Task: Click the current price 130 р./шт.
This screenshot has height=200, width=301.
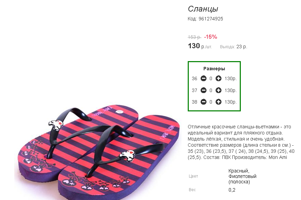Action: pyautogui.click(x=200, y=46)
